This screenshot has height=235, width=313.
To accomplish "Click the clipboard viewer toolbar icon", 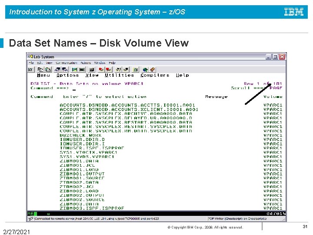I will click(x=135, y=70).
